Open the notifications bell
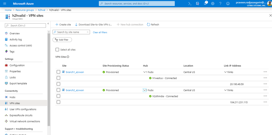Screen dimensions: 272x135 pyautogui.click(x=205, y=3)
